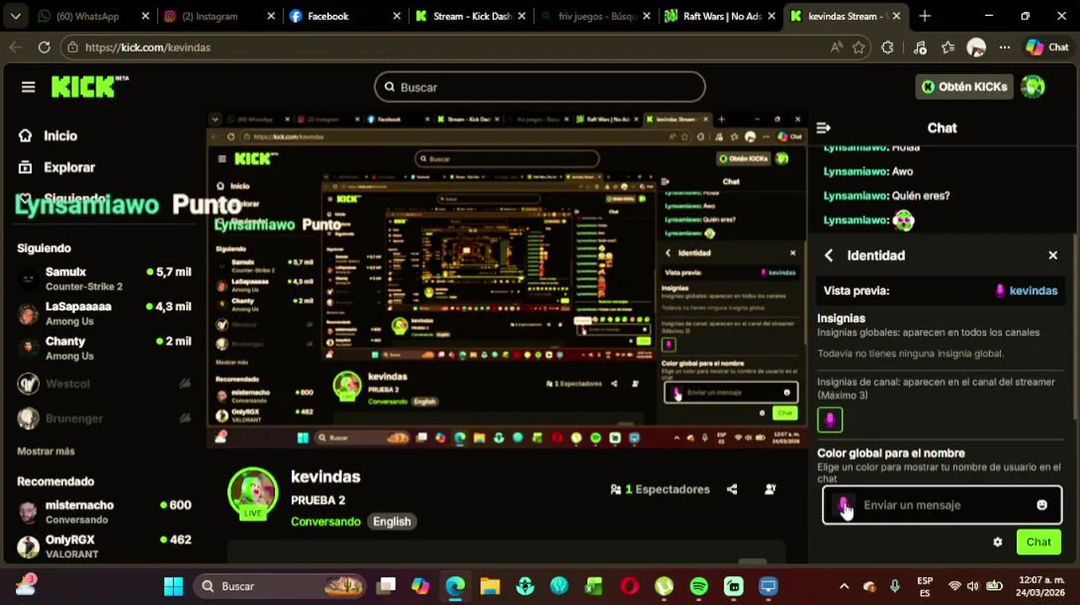Open Samuix channel in following list
The height and width of the screenshot is (605, 1080).
(x=105, y=279)
